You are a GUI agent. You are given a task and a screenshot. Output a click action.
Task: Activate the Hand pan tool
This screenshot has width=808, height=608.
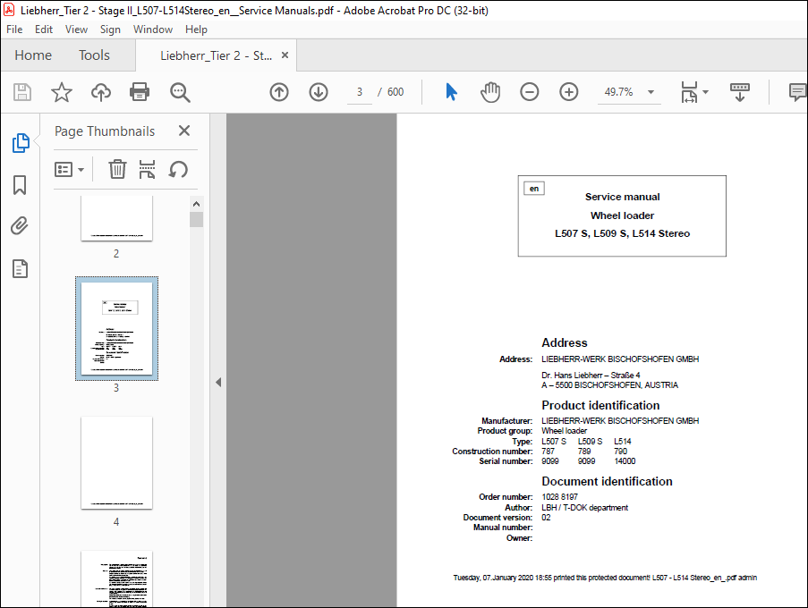coord(490,92)
